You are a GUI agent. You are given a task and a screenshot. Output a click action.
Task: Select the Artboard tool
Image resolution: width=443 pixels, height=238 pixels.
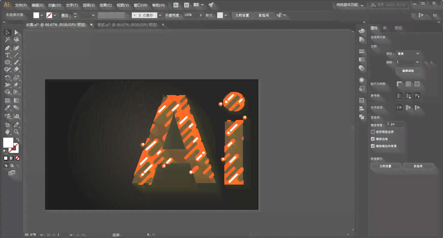[7, 125]
